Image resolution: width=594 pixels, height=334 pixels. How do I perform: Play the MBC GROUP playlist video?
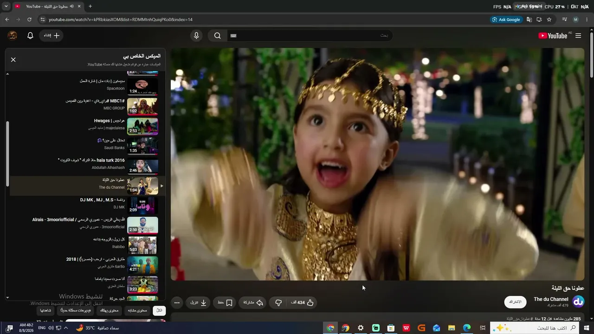coord(142,106)
